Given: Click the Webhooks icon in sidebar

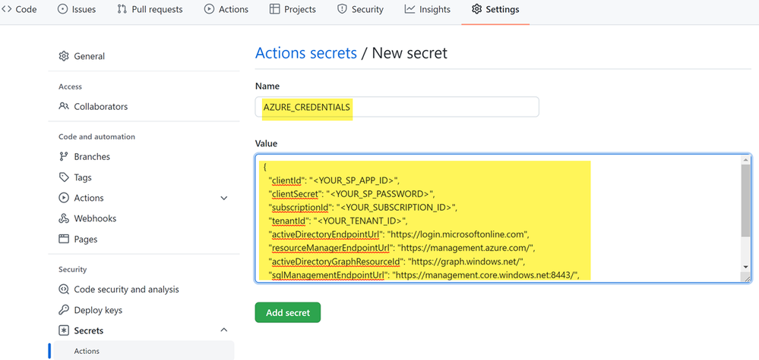Looking at the screenshot, I should [x=63, y=218].
